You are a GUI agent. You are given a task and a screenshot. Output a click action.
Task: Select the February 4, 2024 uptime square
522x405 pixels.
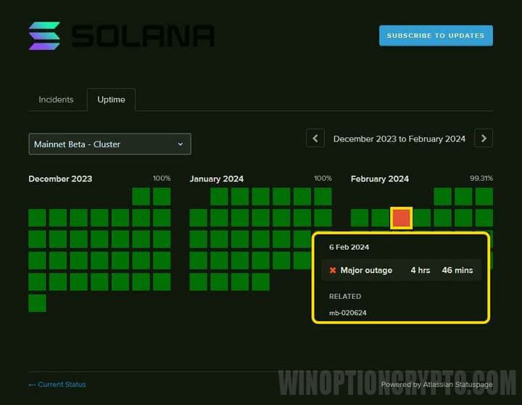click(360, 218)
